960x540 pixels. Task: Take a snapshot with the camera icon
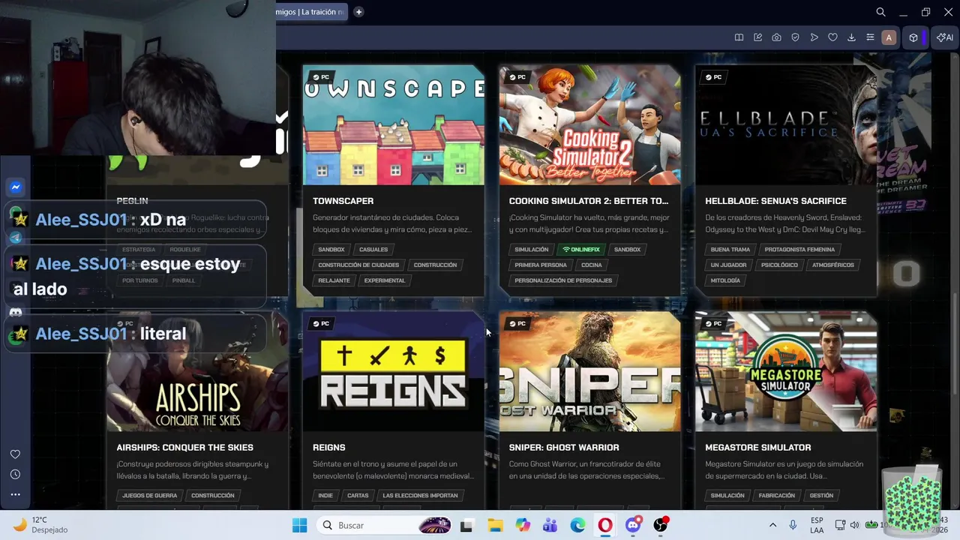click(x=776, y=37)
